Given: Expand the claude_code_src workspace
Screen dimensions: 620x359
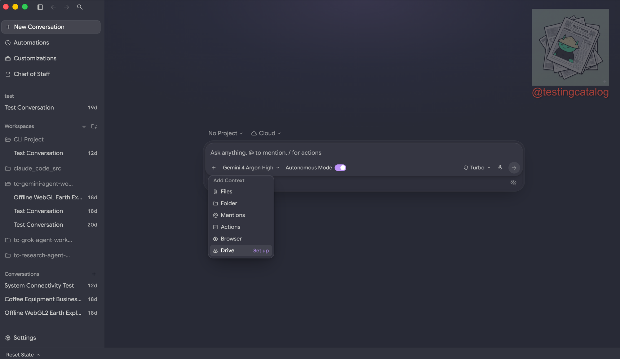Looking at the screenshot, I should click(x=51, y=168).
